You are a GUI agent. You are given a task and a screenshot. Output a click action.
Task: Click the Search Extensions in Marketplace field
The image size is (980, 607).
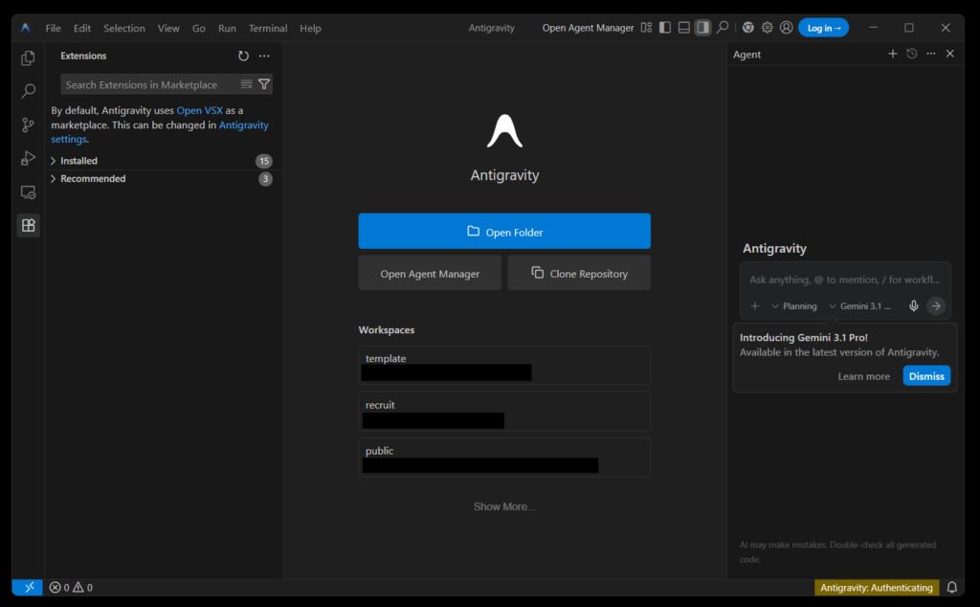pyautogui.click(x=148, y=85)
